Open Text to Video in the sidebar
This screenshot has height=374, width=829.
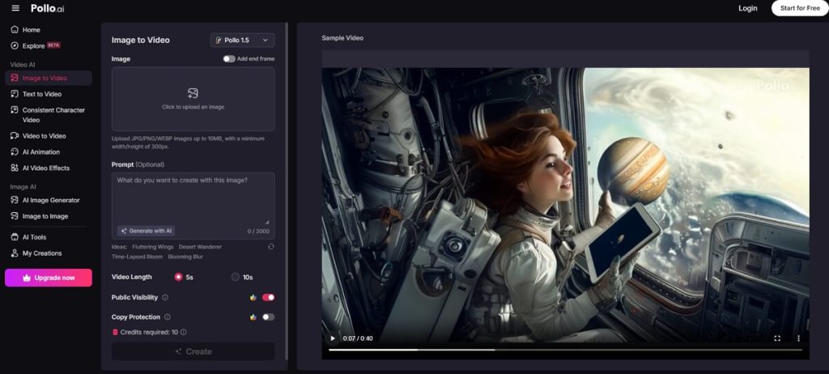pyautogui.click(x=41, y=94)
